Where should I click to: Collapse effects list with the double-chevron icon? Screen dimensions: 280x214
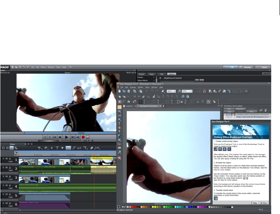(160, 78)
